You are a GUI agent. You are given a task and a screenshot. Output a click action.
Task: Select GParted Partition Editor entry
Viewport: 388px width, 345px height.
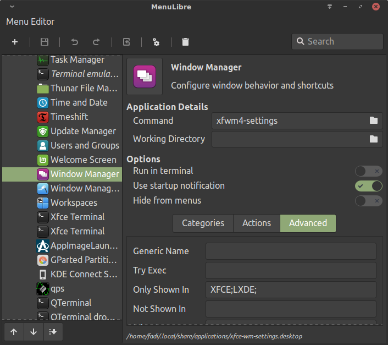(62, 260)
